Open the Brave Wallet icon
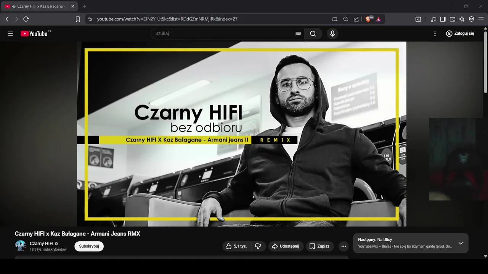This screenshot has height=274, width=488. (453, 19)
